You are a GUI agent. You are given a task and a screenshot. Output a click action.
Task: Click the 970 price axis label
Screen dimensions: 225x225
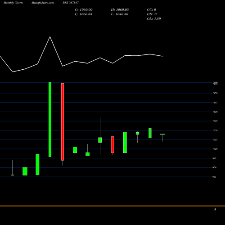pos(215,167)
